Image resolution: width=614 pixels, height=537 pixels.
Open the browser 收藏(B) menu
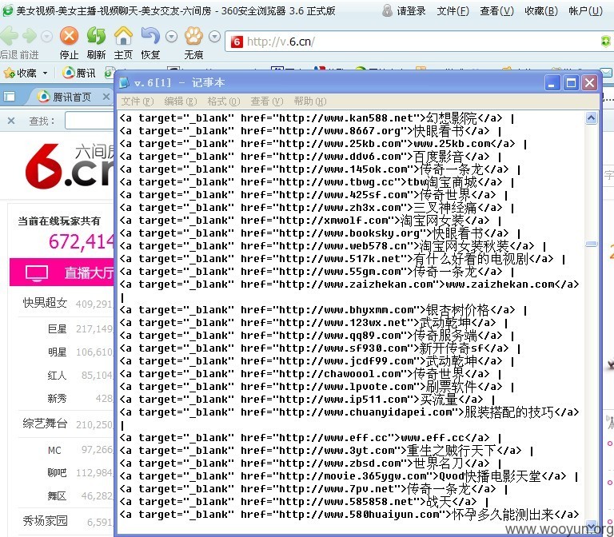(x=540, y=11)
